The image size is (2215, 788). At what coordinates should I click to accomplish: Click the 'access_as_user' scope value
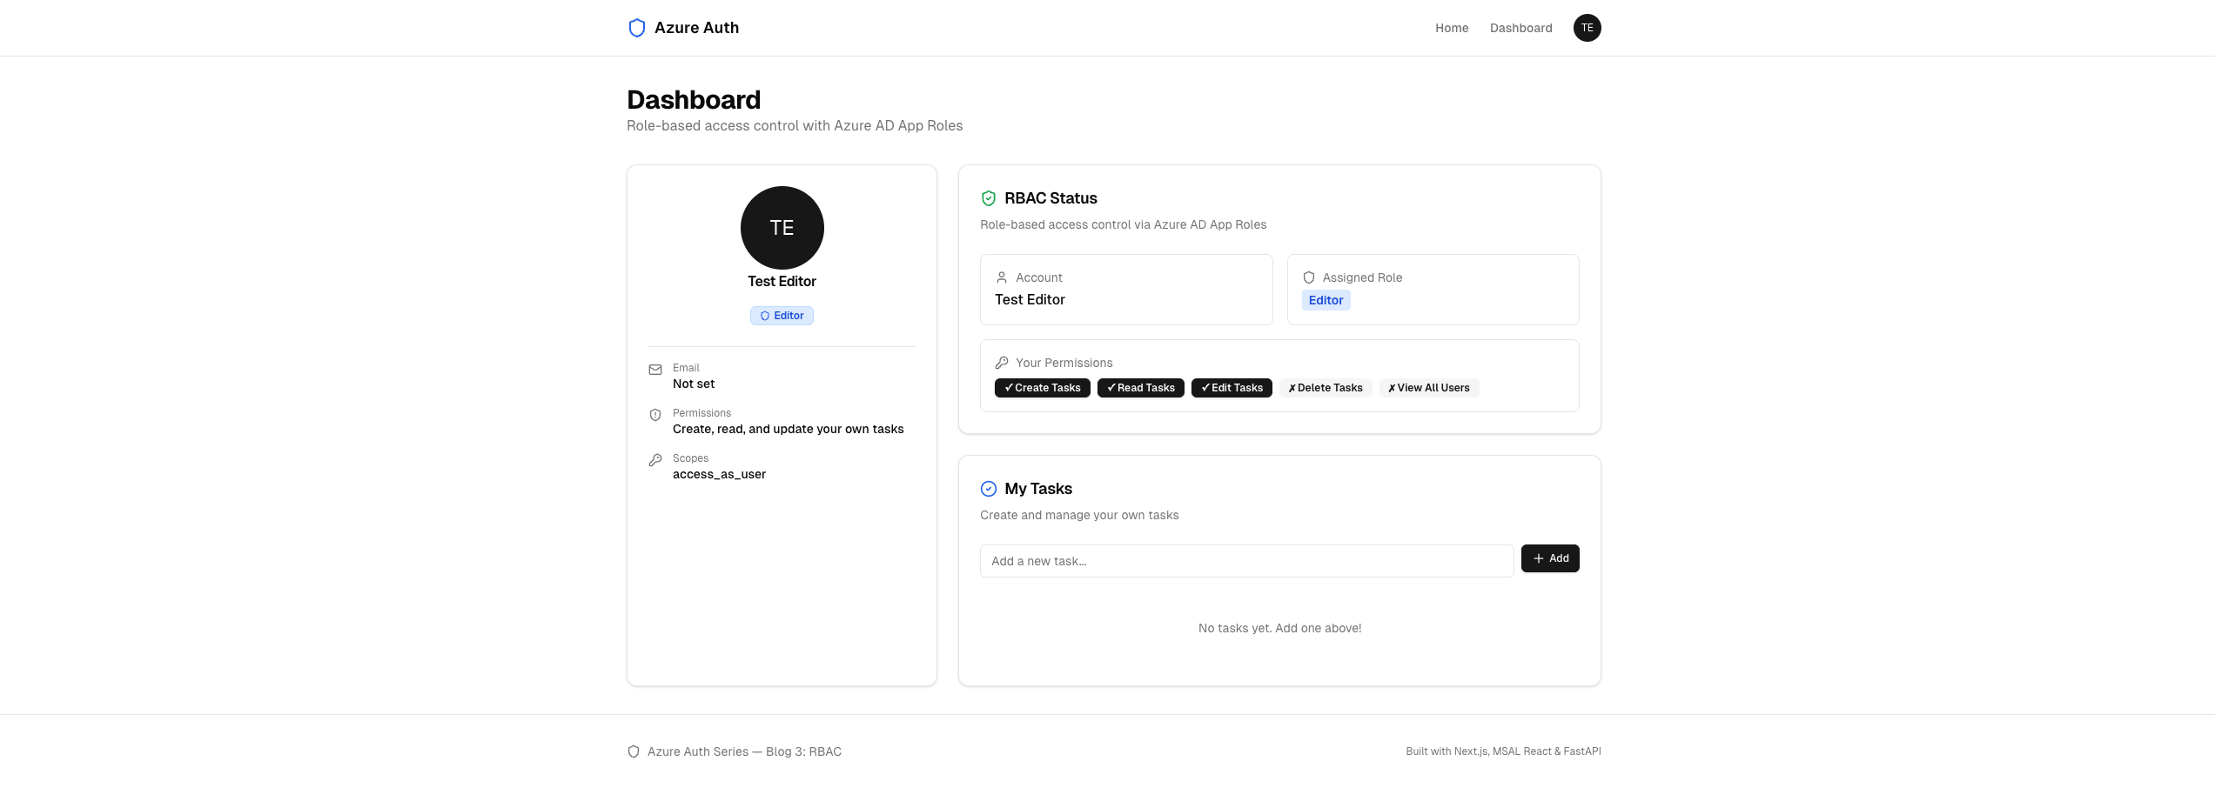[x=719, y=474]
